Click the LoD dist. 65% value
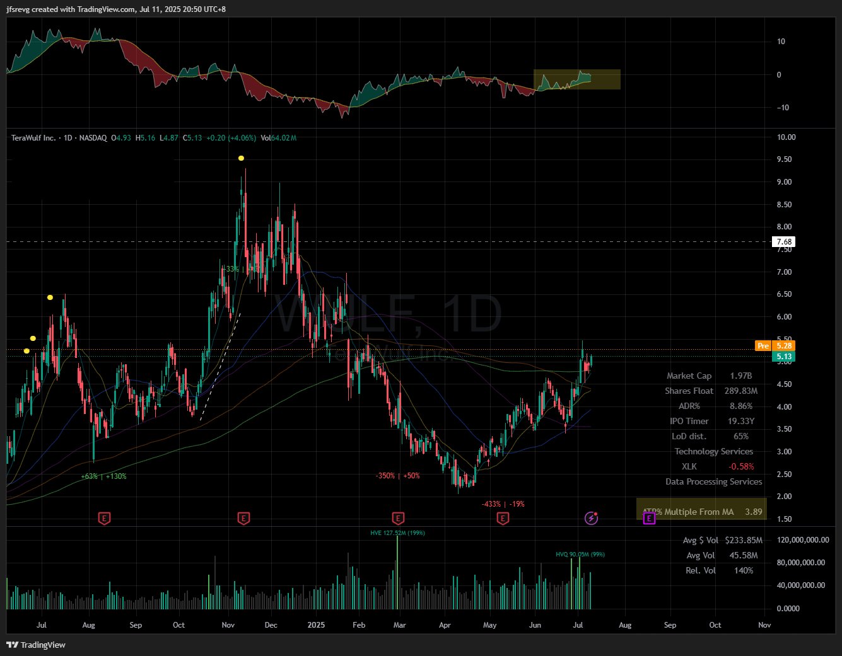 coord(741,436)
